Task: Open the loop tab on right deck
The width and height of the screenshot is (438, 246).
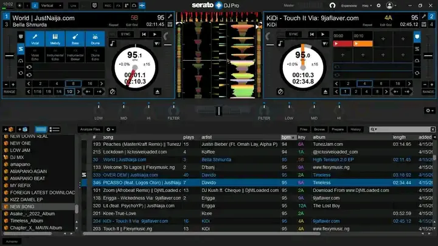Action: (417, 73)
